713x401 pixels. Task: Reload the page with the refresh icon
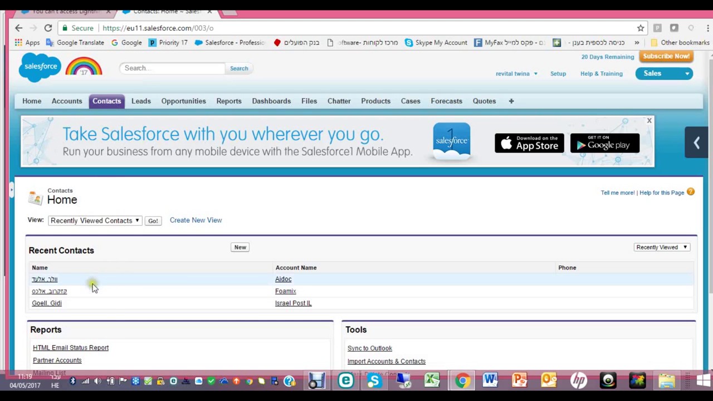[x=48, y=28]
